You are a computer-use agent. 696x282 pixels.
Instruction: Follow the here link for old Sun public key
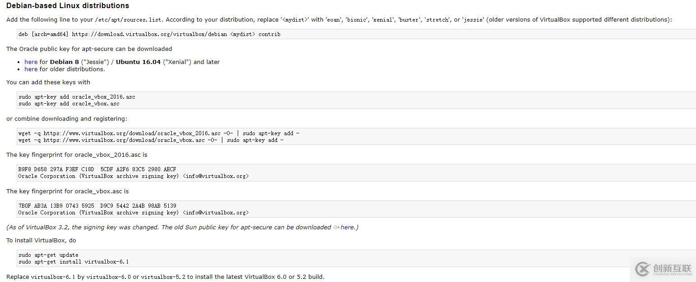tap(347, 227)
